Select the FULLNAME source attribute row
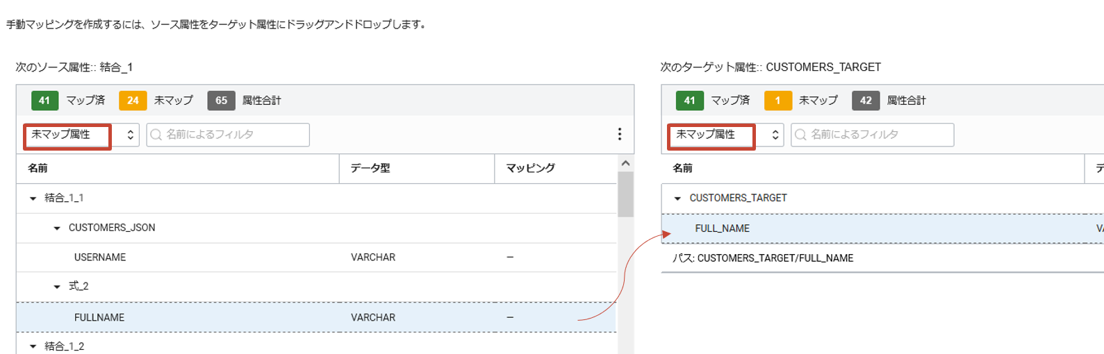The height and width of the screenshot is (354, 1104). pyautogui.click(x=99, y=317)
